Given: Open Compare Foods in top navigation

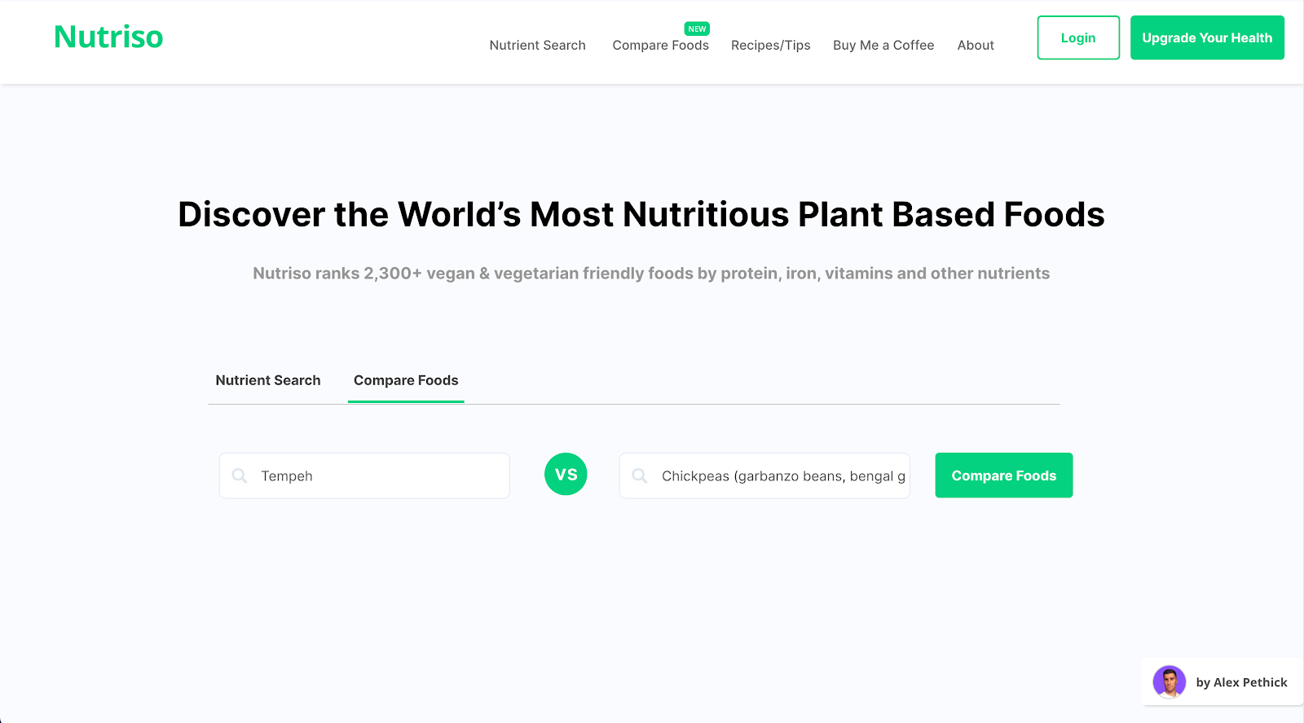Looking at the screenshot, I should [661, 46].
